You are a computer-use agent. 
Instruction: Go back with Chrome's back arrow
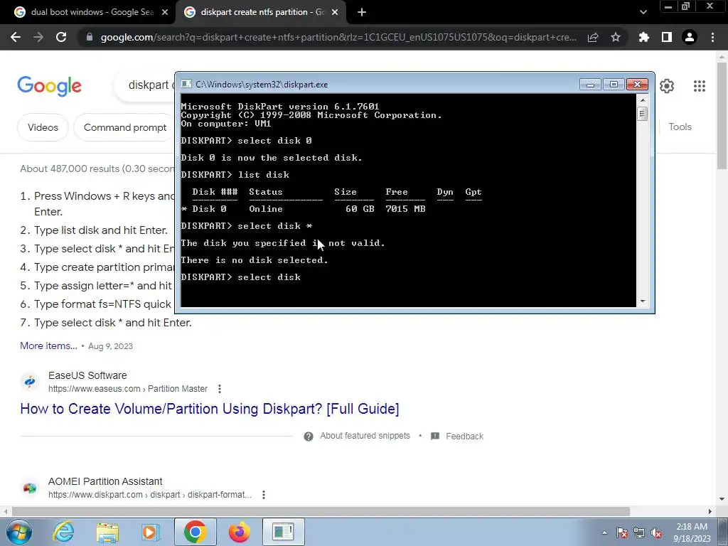[16, 37]
